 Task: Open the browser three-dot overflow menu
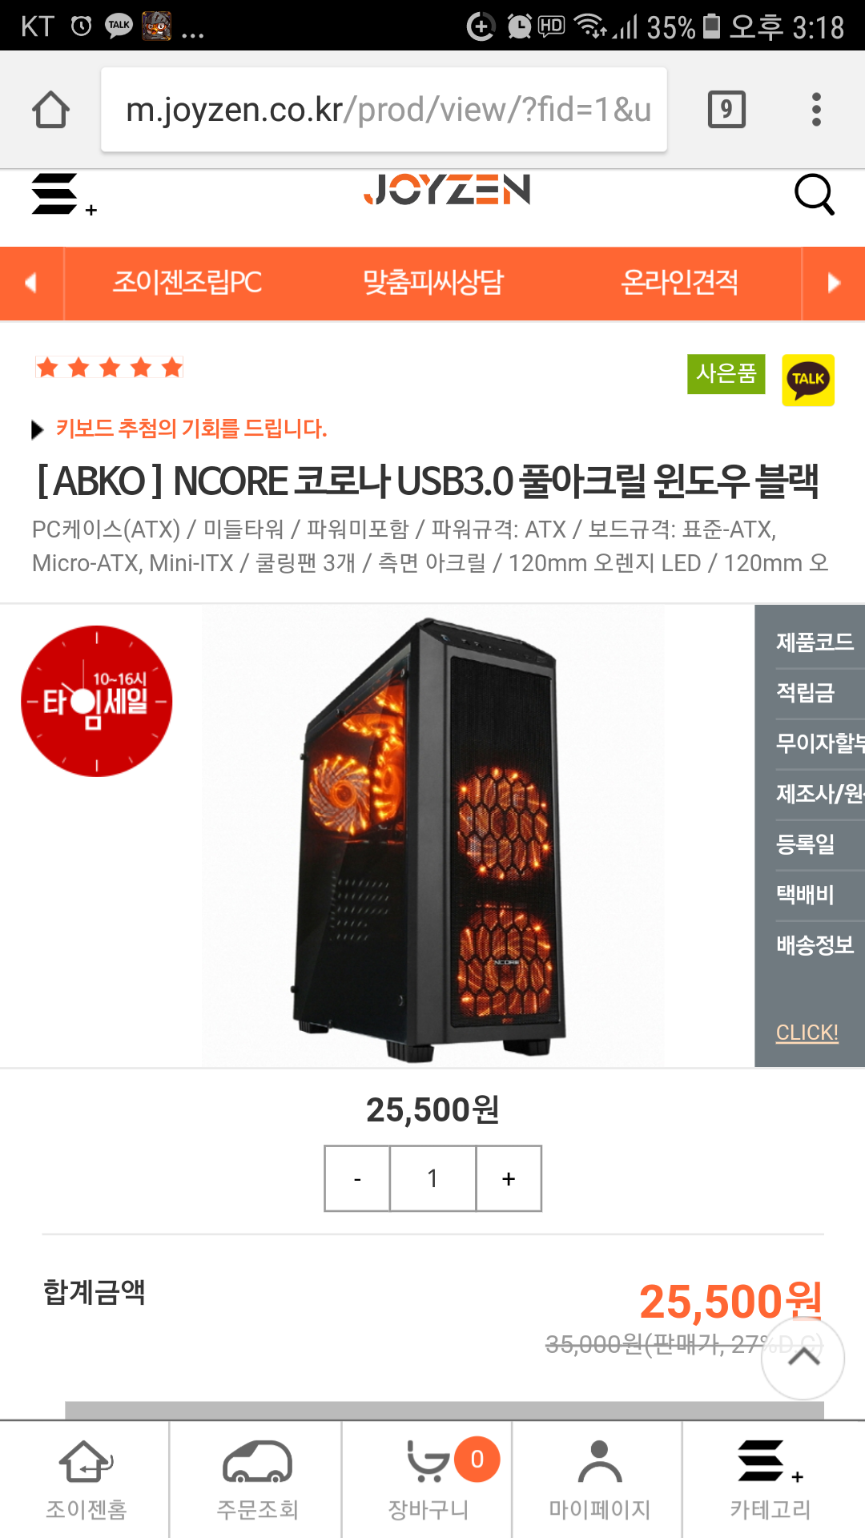pos(816,110)
